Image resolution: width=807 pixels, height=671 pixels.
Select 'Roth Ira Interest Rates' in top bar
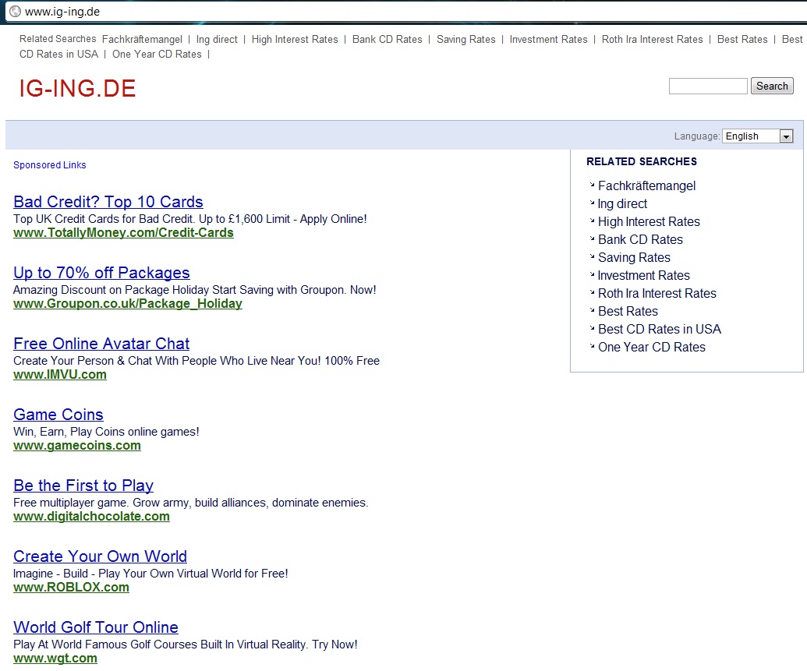[652, 40]
